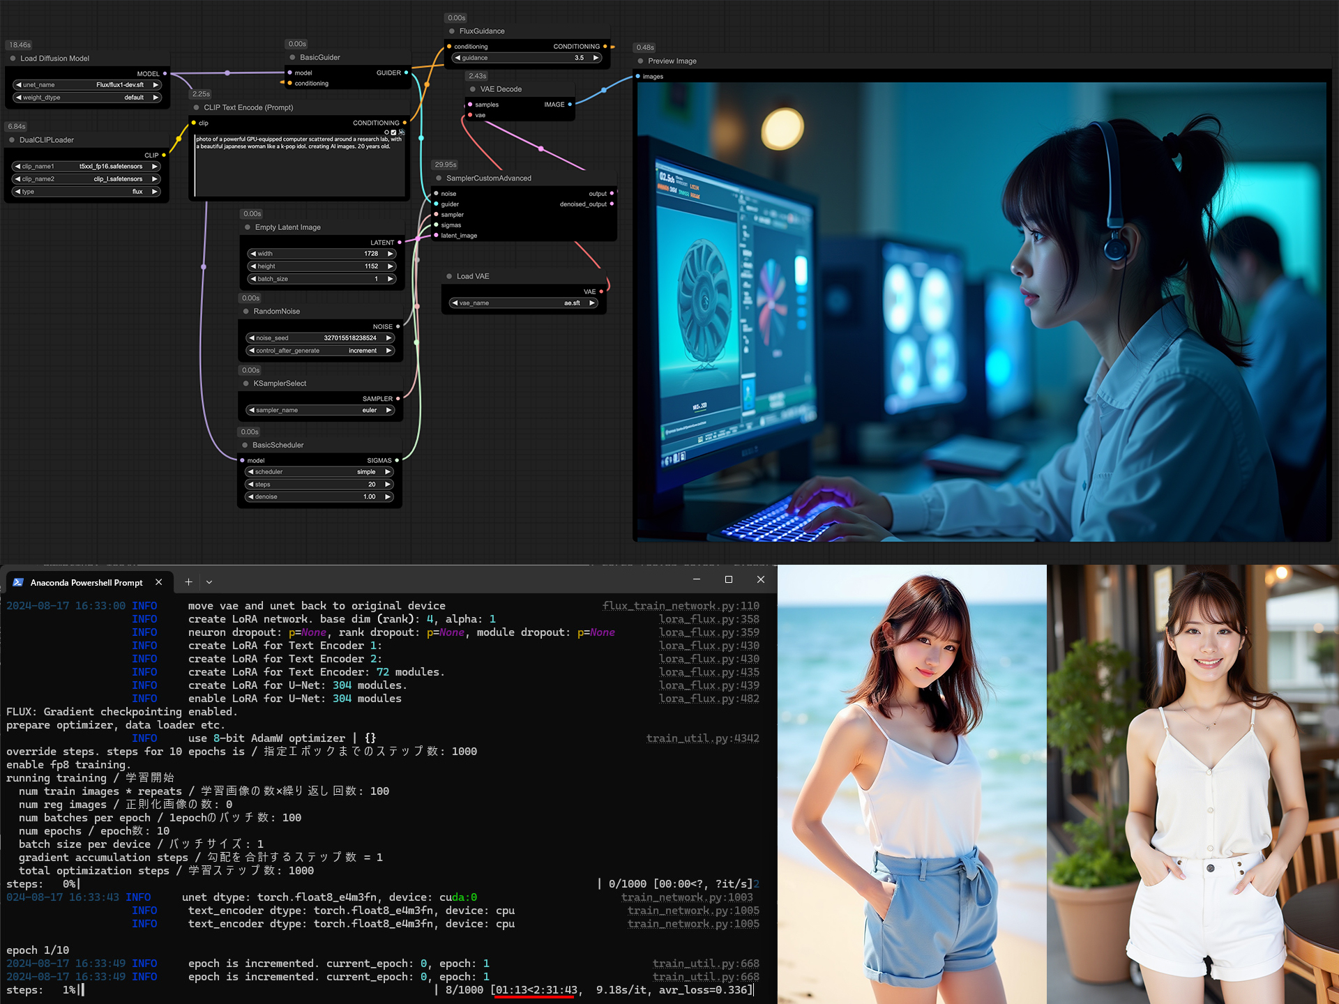Screen dimensions: 1339x1004
Task: Decrease the width value with the left arrow
Action: coord(254,254)
